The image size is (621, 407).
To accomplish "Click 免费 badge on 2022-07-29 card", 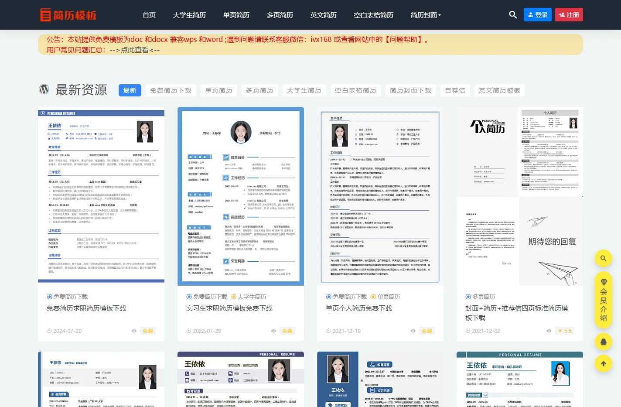I will pyautogui.click(x=287, y=331).
